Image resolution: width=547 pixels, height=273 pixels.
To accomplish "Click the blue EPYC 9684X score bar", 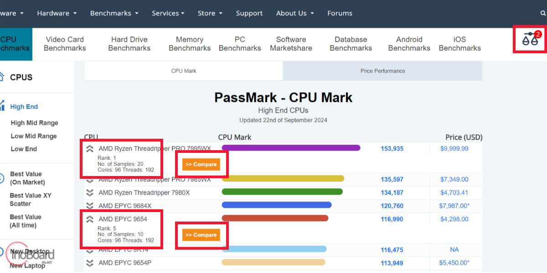I will click(277, 205).
